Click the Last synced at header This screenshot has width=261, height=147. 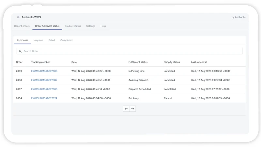tap(199, 62)
